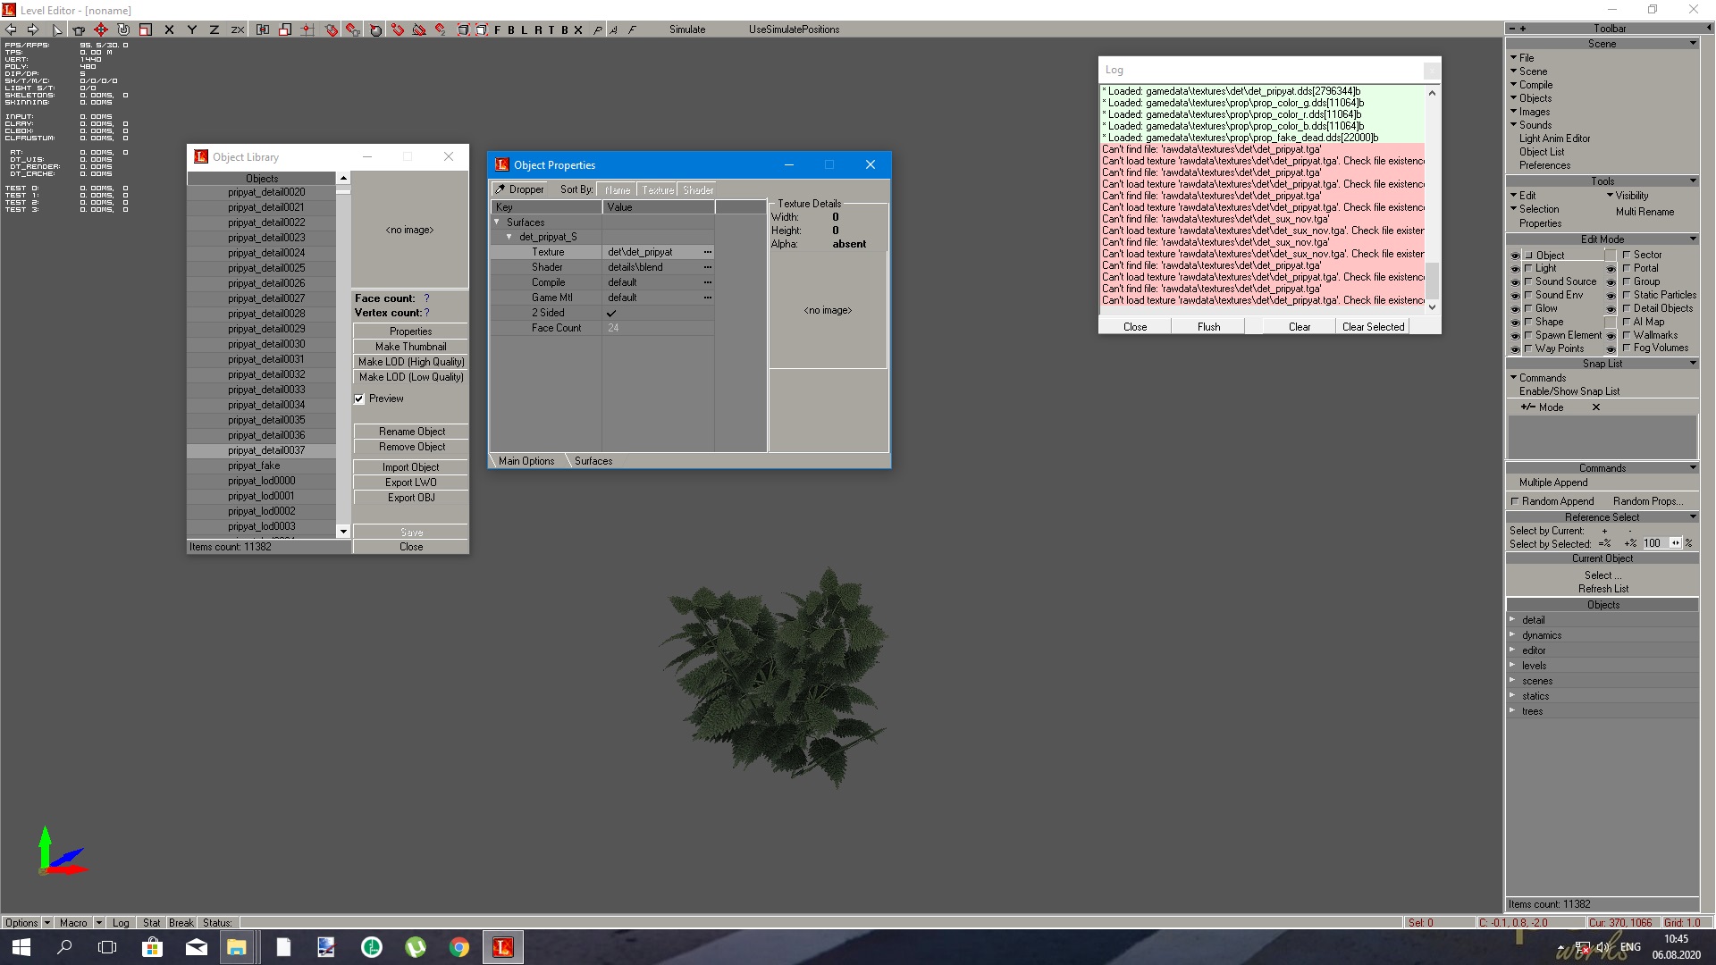Select the Move tool in toolbar
Screen dimensions: 1716x965
(x=101, y=29)
